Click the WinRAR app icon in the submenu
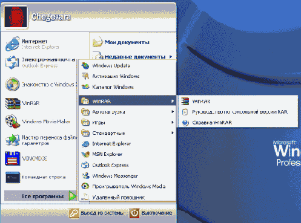The height and width of the screenshot is (223, 301). click(185, 102)
